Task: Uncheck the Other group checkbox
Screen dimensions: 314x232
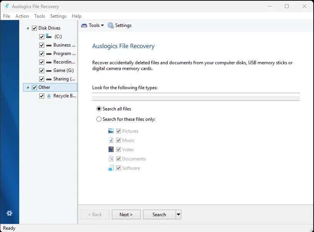Action: pos(35,88)
